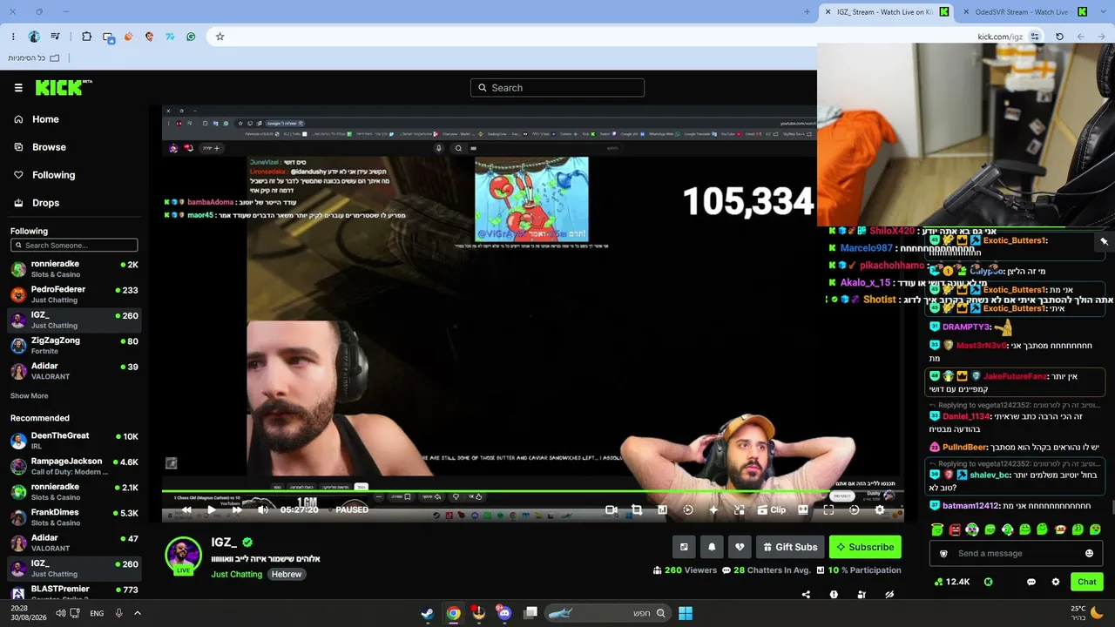The image size is (1115, 627).
Task: Click the Home icon in the sidebar
Action: point(18,119)
